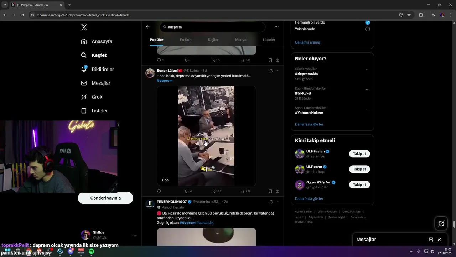Image resolution: width=456 pixels, height=257 pixels.
Task: Open Chrome media controls icon
Action: (434, 15)
